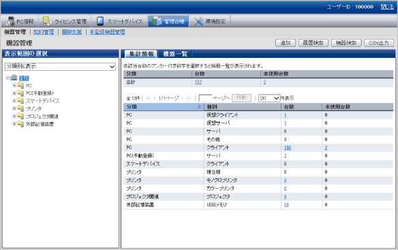
Task: Open 台数 link for プロジェクタ row
Action: (285, 196)
